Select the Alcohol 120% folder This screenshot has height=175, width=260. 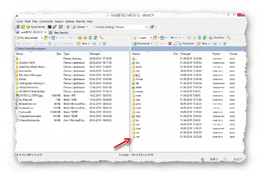pos(27,63)
